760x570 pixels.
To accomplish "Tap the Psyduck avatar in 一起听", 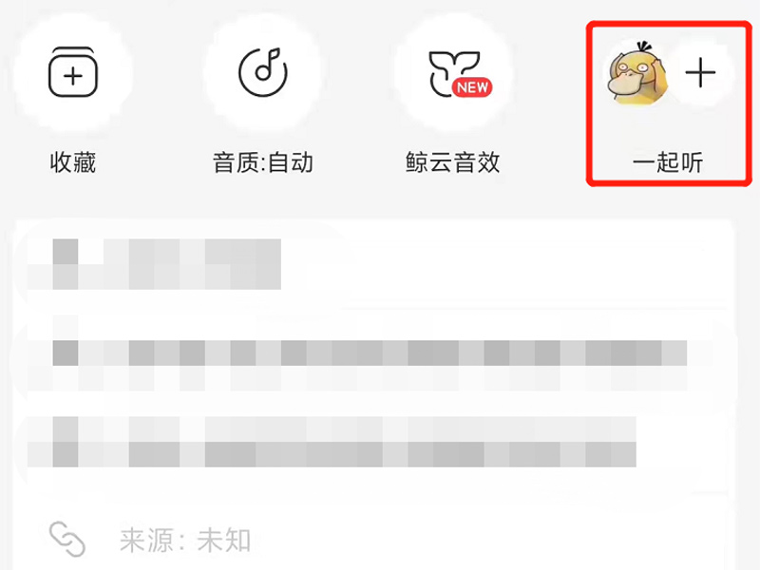I will pos(636,73).
